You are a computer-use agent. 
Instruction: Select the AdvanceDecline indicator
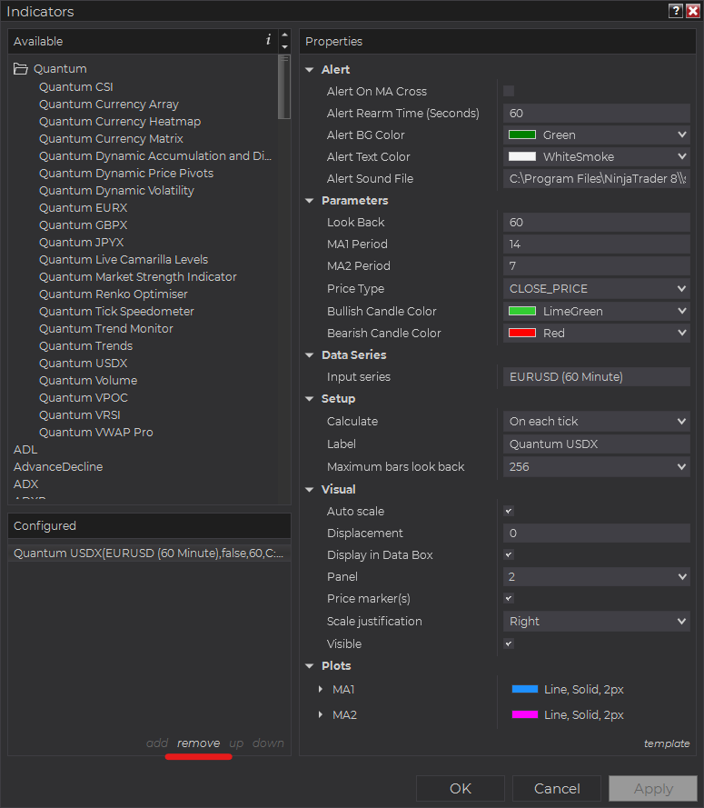[x=58, y=467]
